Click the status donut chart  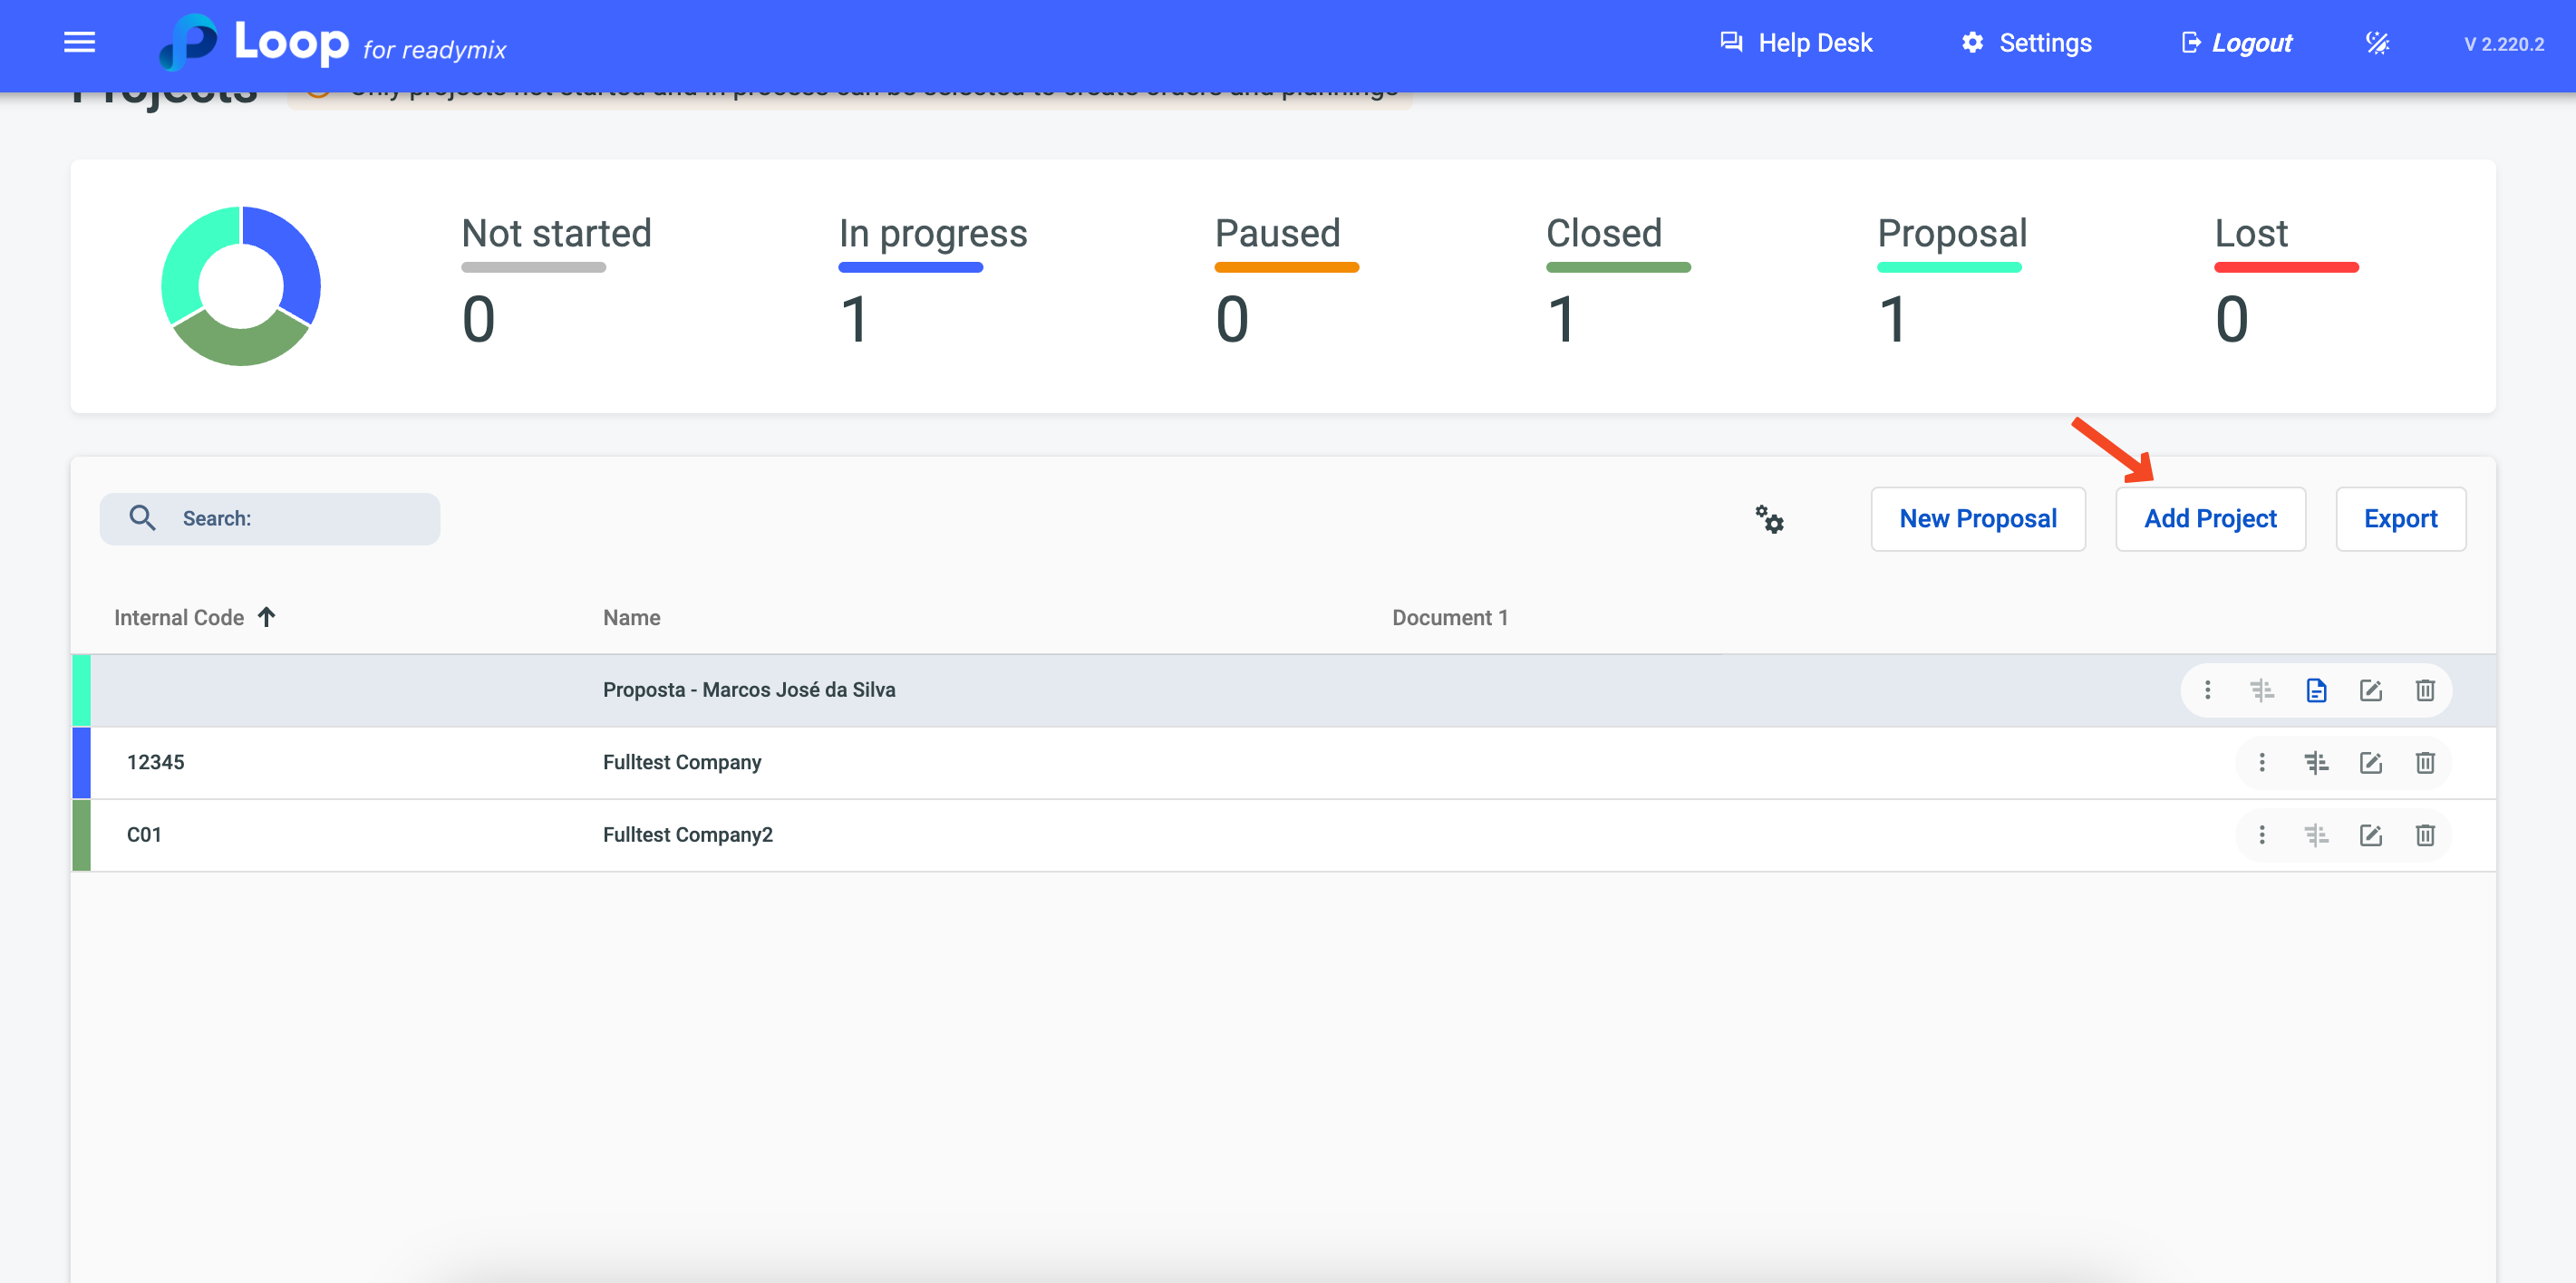(x=241, y=286)
